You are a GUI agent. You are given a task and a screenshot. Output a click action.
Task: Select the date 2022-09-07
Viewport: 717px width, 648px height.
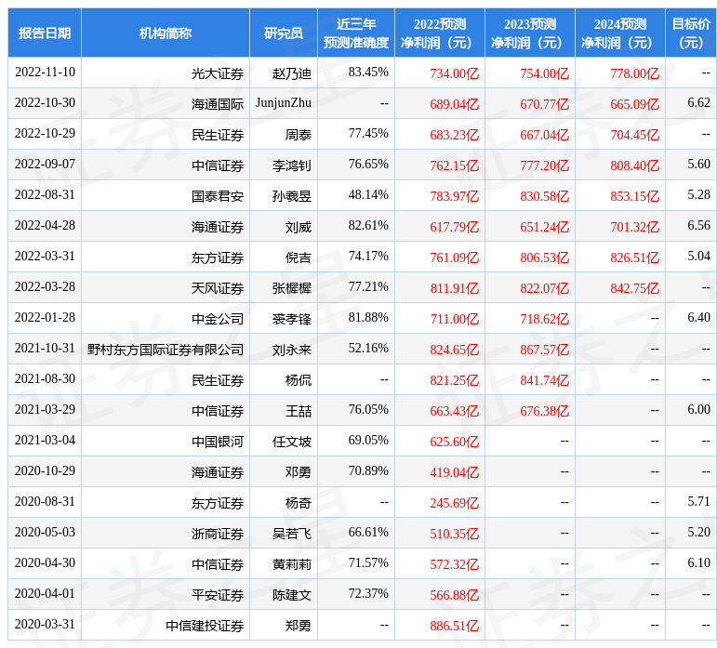click(45, 164)
